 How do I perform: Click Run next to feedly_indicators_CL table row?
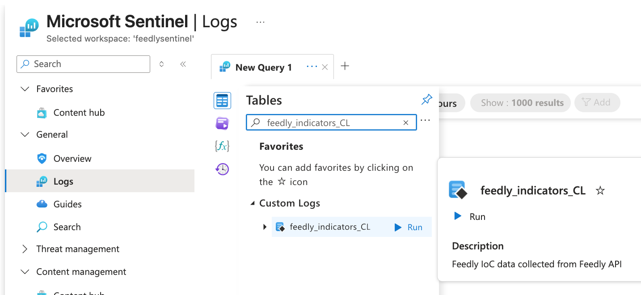(x=409, y=227)
